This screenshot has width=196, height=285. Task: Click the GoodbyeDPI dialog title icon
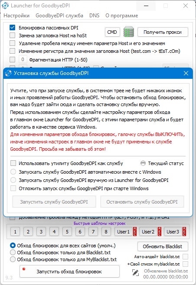pyautogui.click(x=8, y=73)
